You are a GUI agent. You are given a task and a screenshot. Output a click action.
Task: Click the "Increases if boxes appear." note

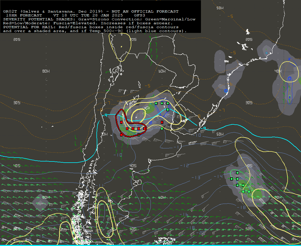(x=137, y=23)
